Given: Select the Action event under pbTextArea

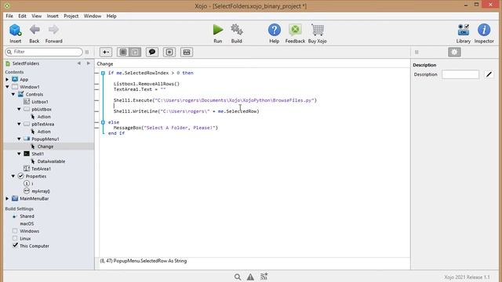Looking at the screenshot, I should 44,132.
